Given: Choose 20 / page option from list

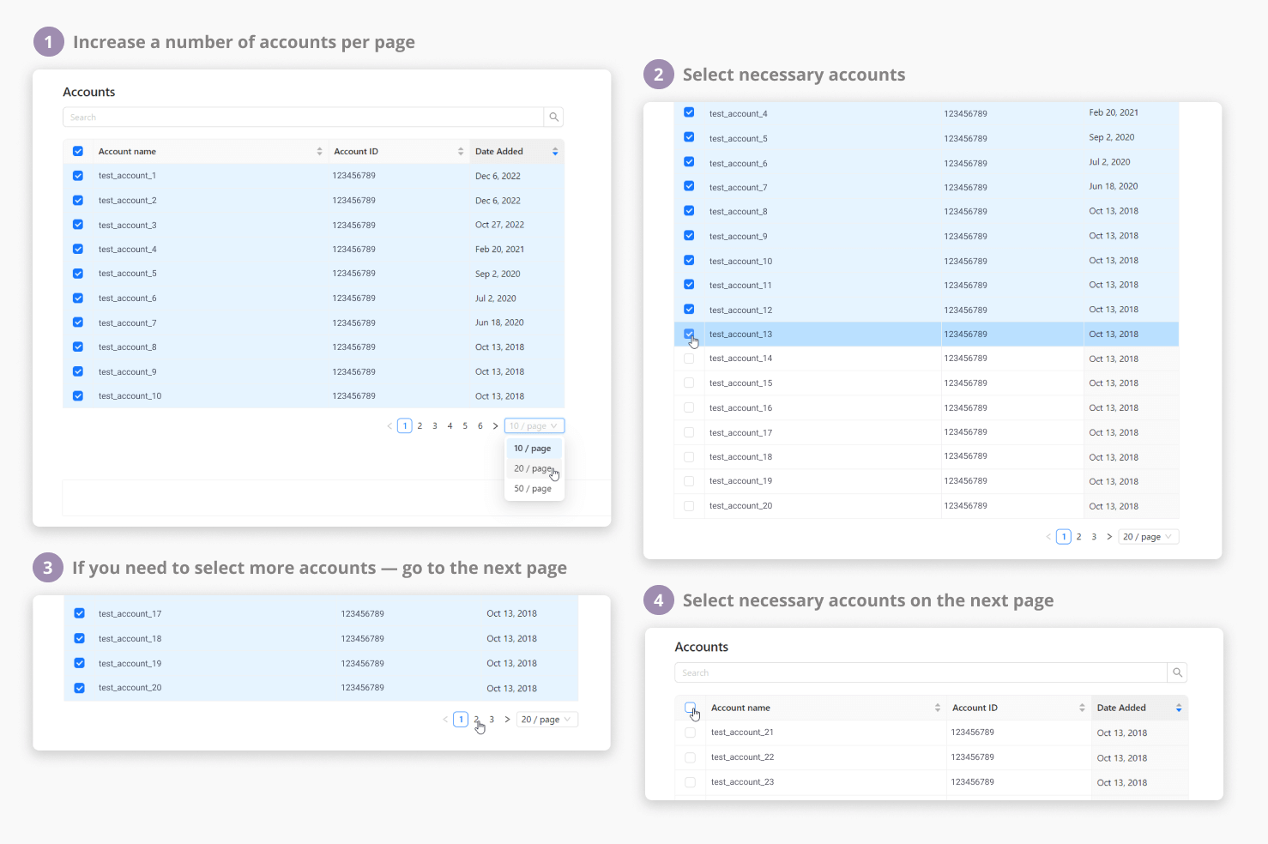Looking at the screenshot, I should pyautogui.click(x=533, y=469).
